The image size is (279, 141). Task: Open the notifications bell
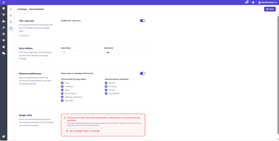(253, 3)
